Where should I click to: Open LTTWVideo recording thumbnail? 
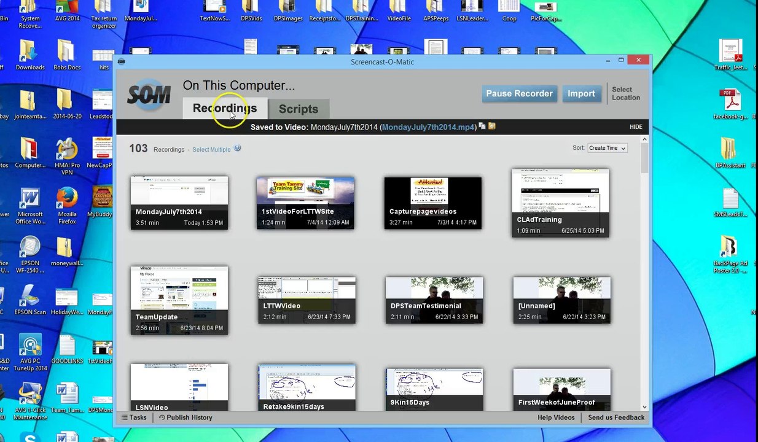coord(307,300)
